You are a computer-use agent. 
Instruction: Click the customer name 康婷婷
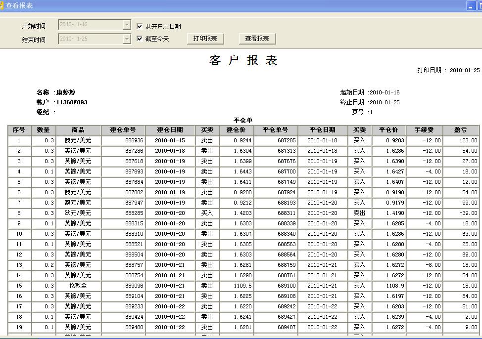coord(66,92)
